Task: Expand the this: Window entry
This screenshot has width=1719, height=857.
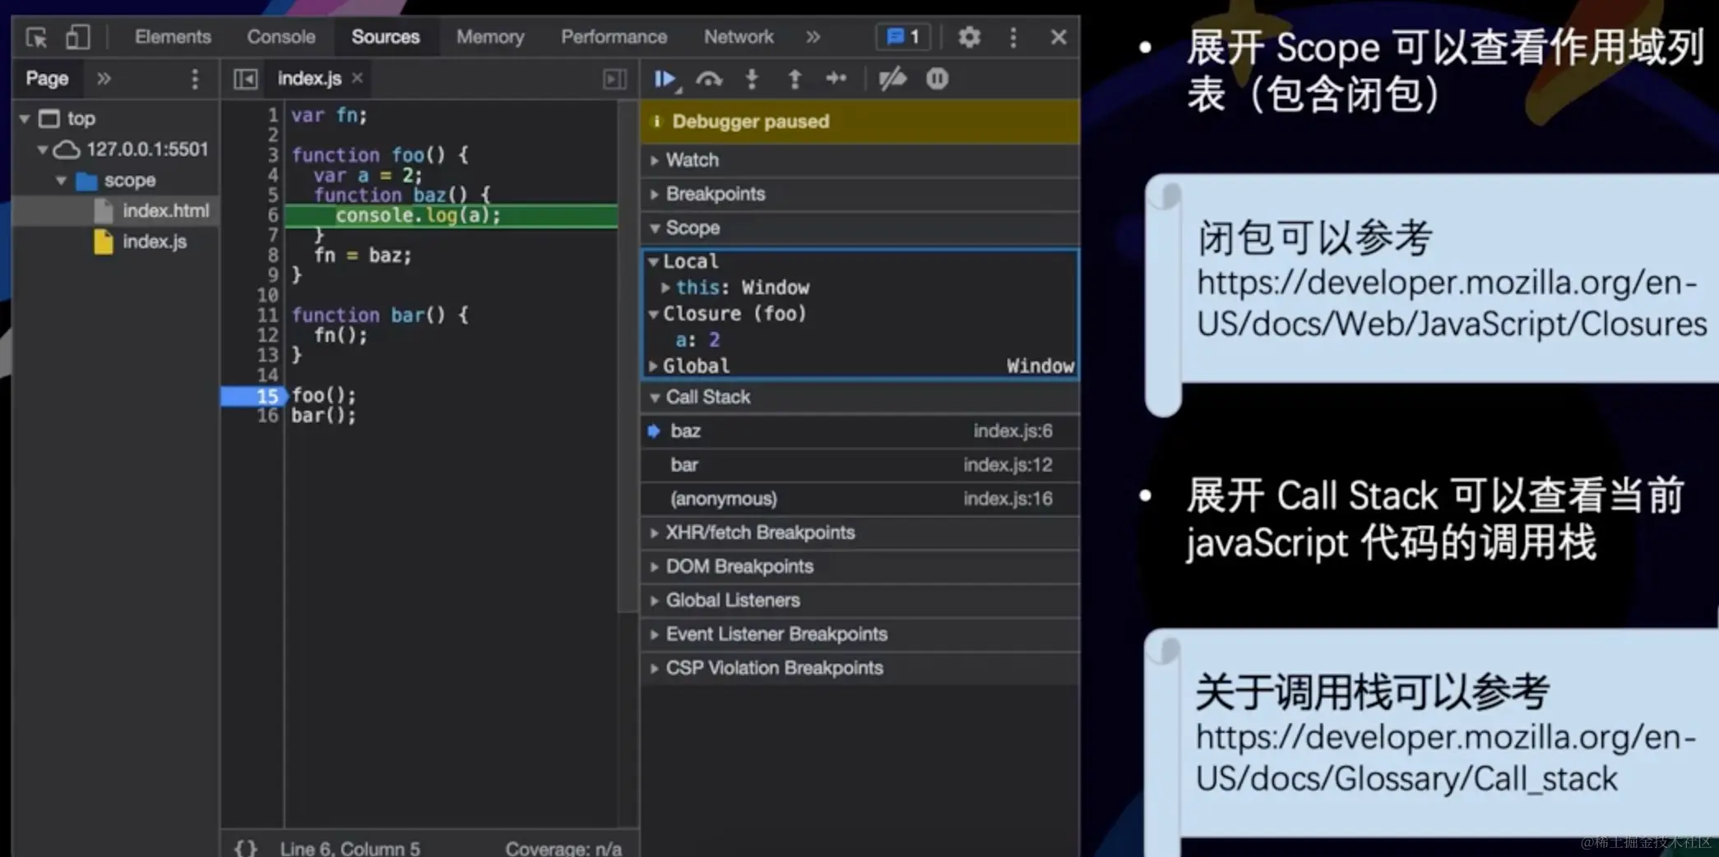Action: [x=665, y=288]
